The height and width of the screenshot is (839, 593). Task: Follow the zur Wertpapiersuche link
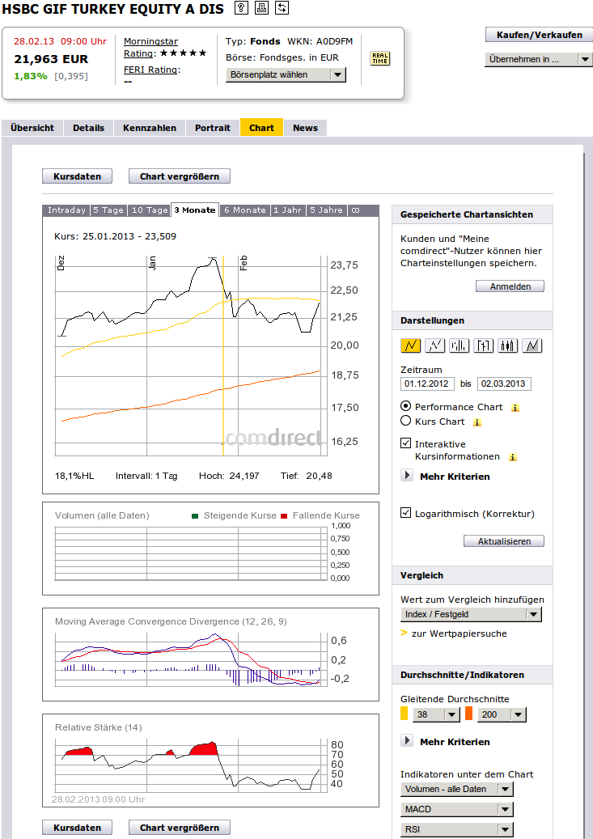point(459,633)
